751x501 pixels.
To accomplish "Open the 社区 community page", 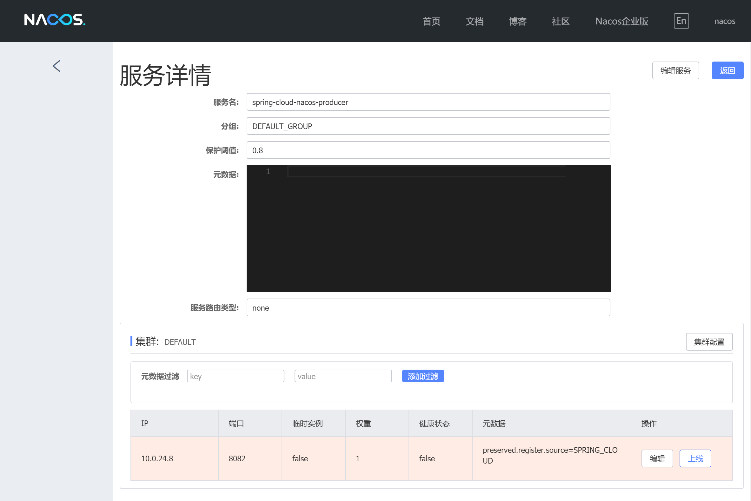I will pyautogui.click(x=561, y=21).
